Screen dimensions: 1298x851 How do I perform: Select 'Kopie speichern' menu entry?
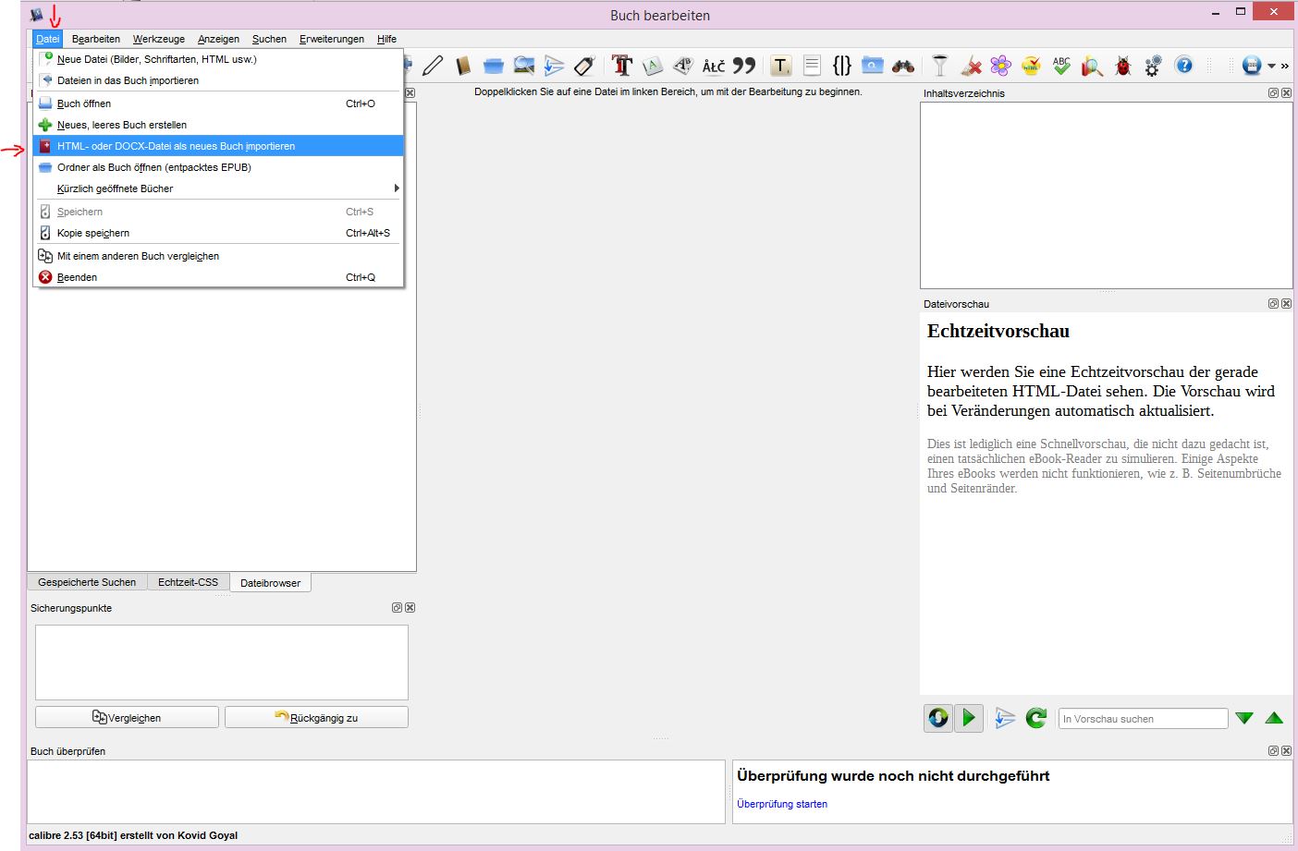(218, 233)
